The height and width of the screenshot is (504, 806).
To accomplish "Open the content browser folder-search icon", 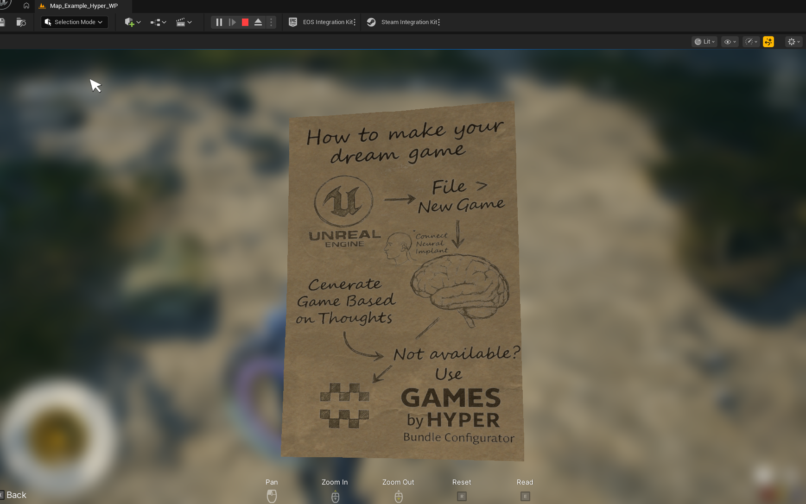I will pos(21,22).
